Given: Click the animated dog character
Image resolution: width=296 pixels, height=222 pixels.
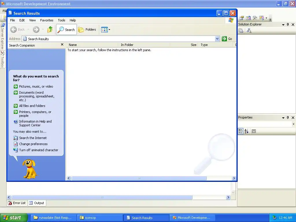Looking at the screenshot, I should (x=29, y=169).
